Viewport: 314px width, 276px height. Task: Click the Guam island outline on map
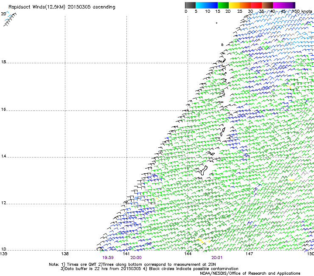click(204, 170)
